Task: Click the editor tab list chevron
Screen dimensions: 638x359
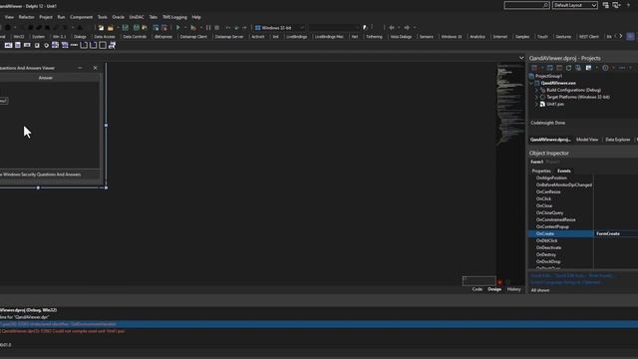Action: pyautogui.click(x=521, y=58)
